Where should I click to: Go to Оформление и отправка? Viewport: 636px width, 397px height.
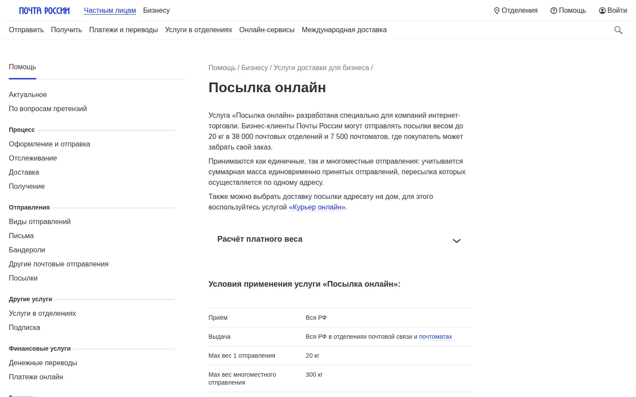click(49, 144)
